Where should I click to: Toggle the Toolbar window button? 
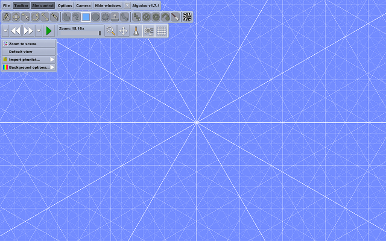point(21,5)
